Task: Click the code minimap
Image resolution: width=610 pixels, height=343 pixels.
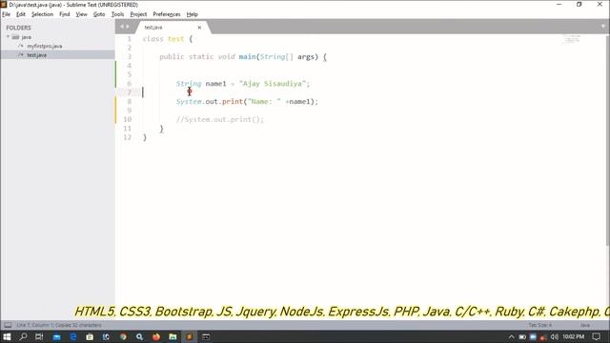Action: click(x=572, y=39)
